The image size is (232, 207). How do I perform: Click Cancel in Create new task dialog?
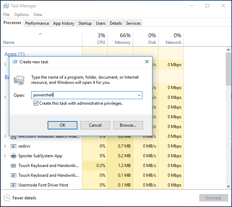point(95,125)
